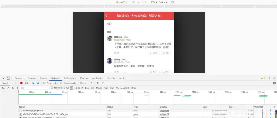Toggle regular expression search option
The image size is (277, 118).
click(x=8, y=88)
